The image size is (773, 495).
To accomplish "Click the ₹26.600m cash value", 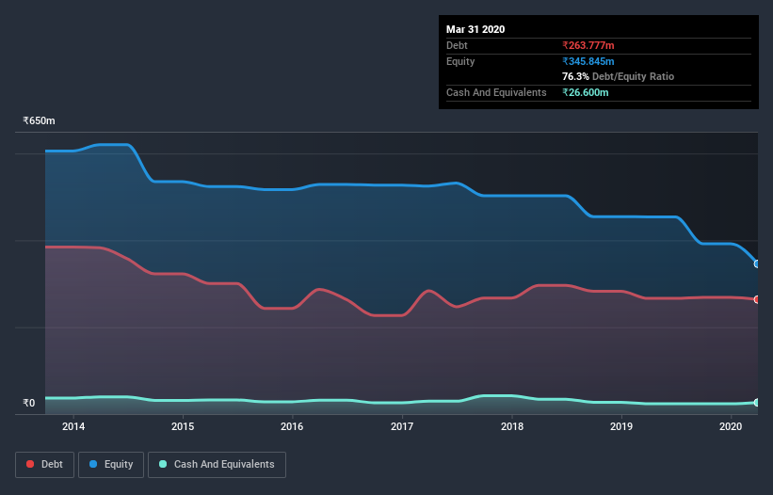I will [x=586, y=92].
